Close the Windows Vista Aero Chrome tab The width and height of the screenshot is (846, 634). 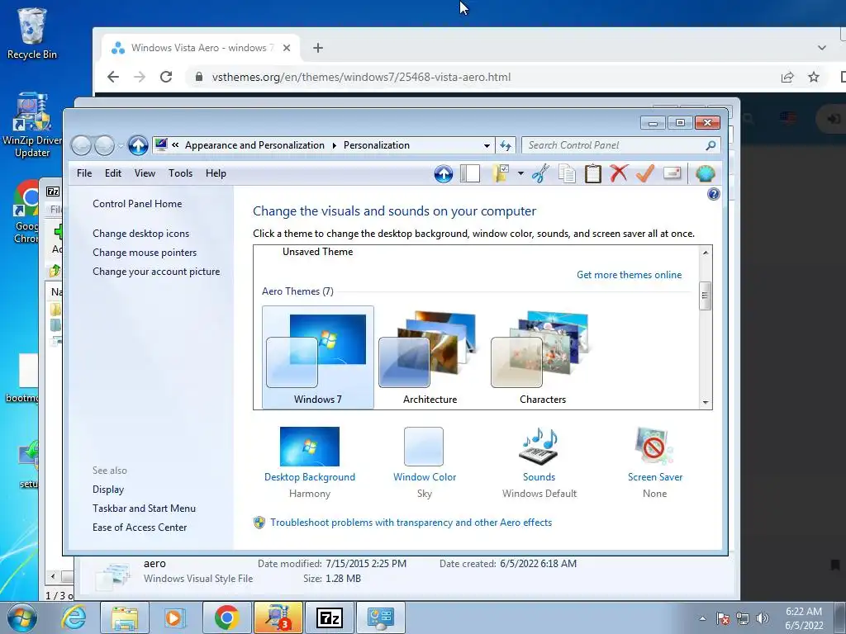[287, 48]
